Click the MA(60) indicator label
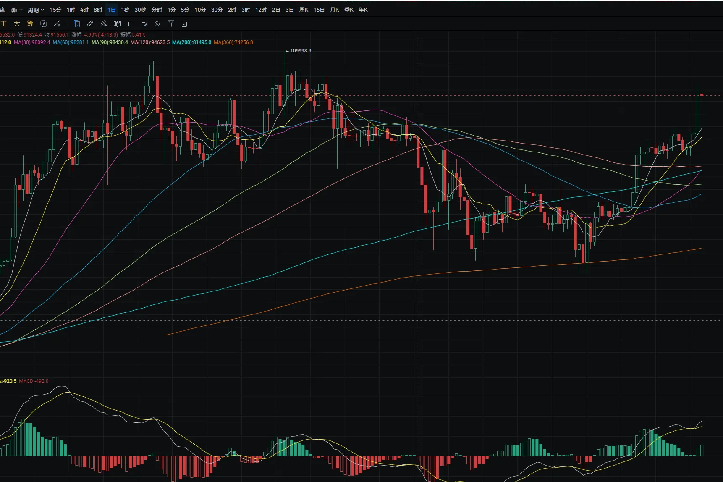This screenshot has height=482, width=723. pyautogui.click(x=71, y=42)
